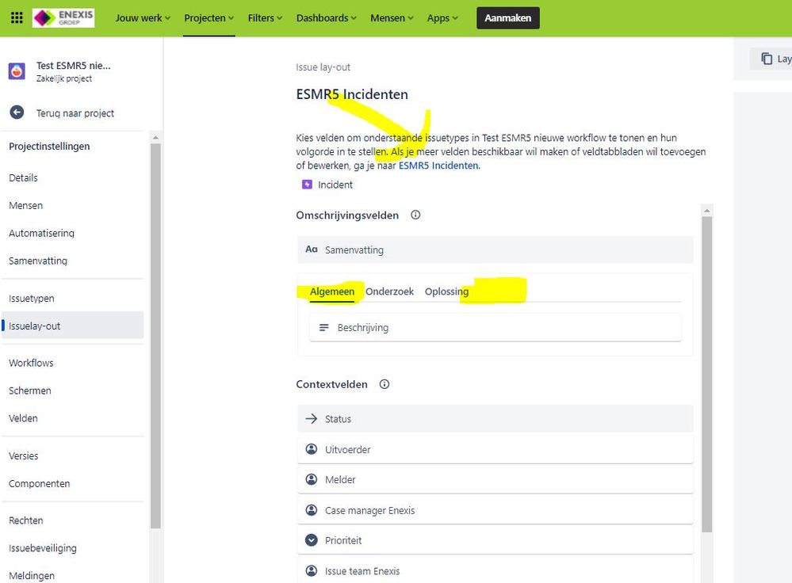Click the Case manager Enexis user icon

click(x=312, y=510)
